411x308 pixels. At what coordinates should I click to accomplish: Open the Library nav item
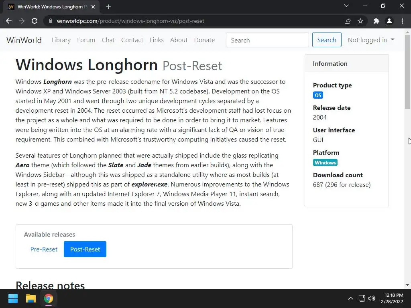pyautogui.click(x=61, y=40)
